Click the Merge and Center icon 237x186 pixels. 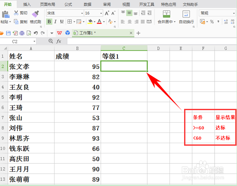coord(166,14)
